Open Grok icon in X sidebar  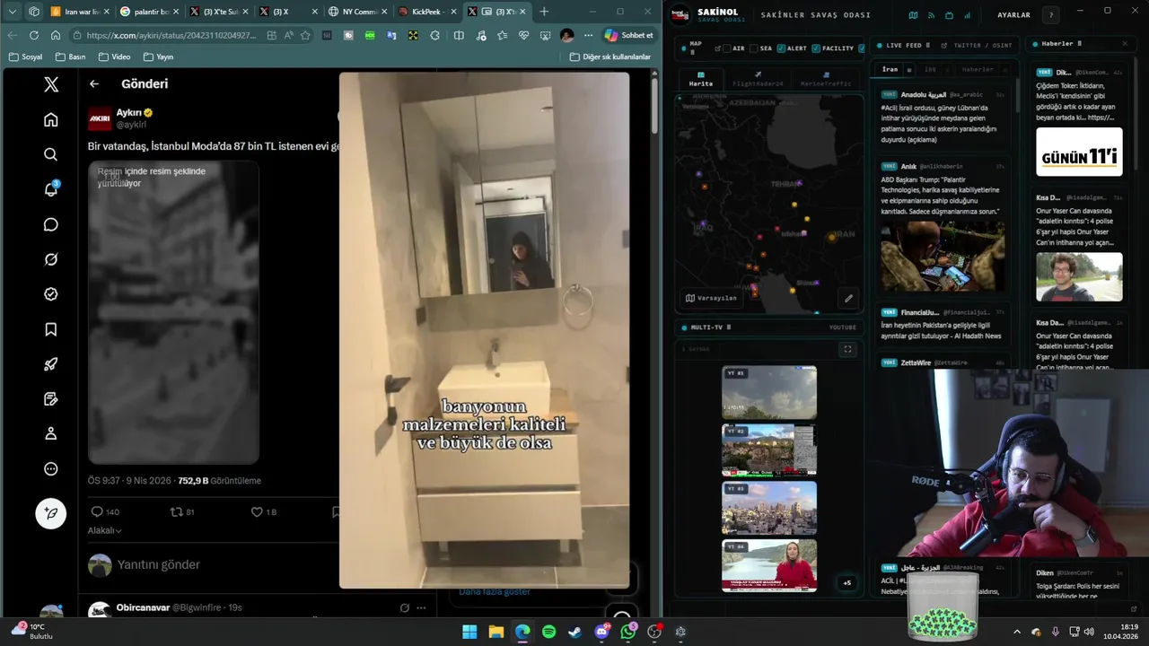(51, 259)
